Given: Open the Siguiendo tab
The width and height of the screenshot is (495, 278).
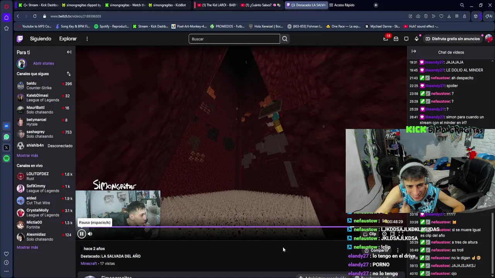Looking at the screenshot, I should [x=41, y=39].
